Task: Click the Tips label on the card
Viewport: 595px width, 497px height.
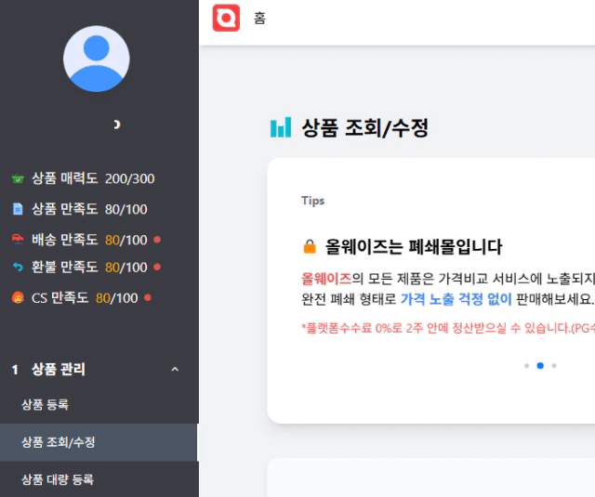Action: click(313, 201)
